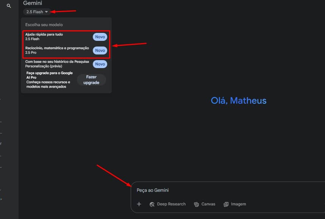Click the Imagem icon
This screenshot has width=325, height=219.
tap(226, 204)
